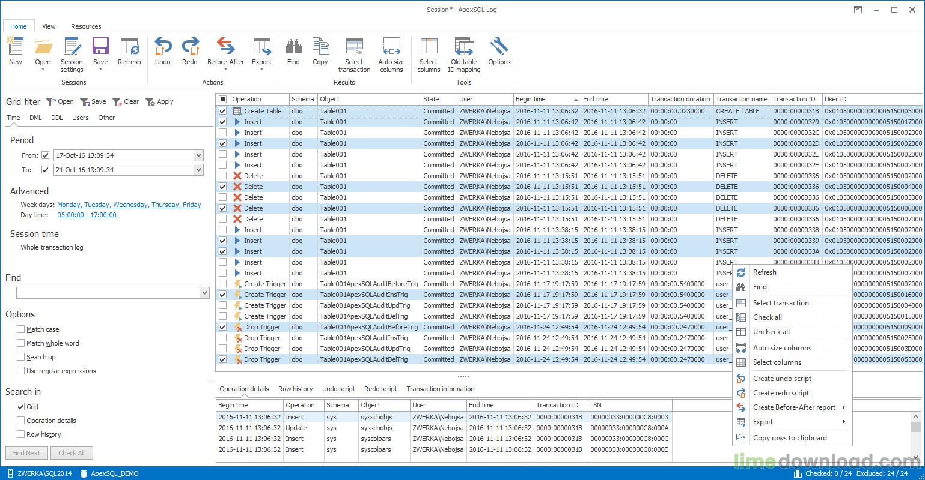Open the Old table ID mapping tool
Screen dimensions: 925x480
tap(463, 54)
